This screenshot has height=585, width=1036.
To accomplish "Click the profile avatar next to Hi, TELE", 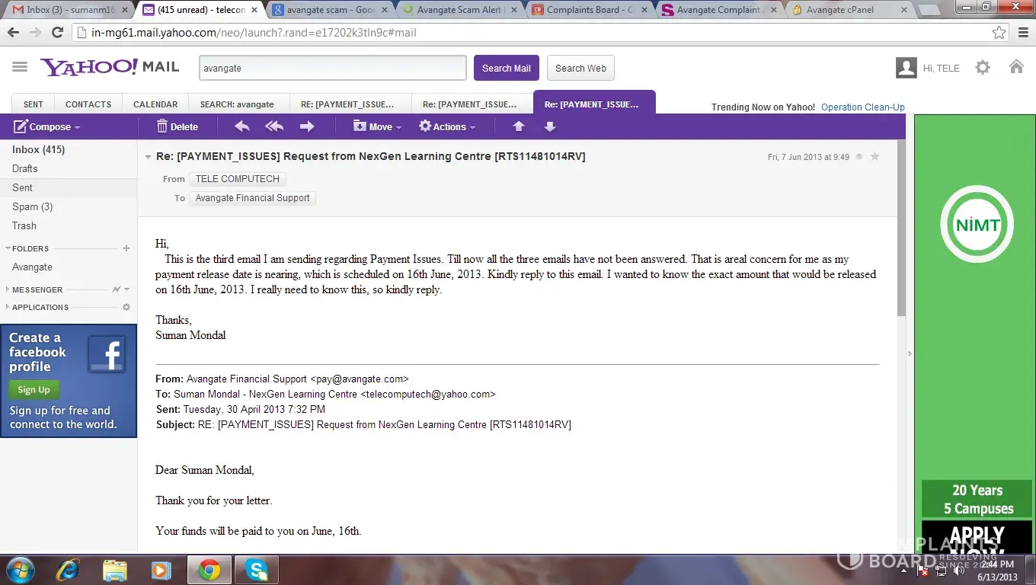I will pyautogui.click(x=906, y=68).
